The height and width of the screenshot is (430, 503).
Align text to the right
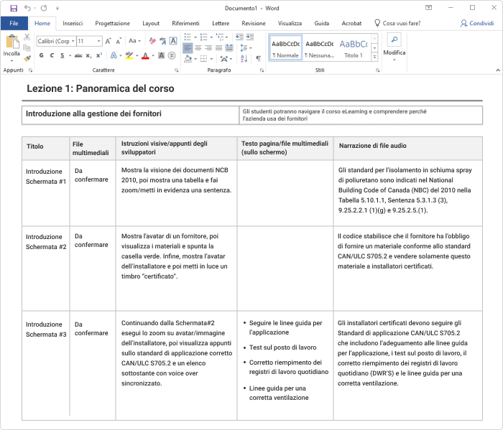click(x=208, y=48)
